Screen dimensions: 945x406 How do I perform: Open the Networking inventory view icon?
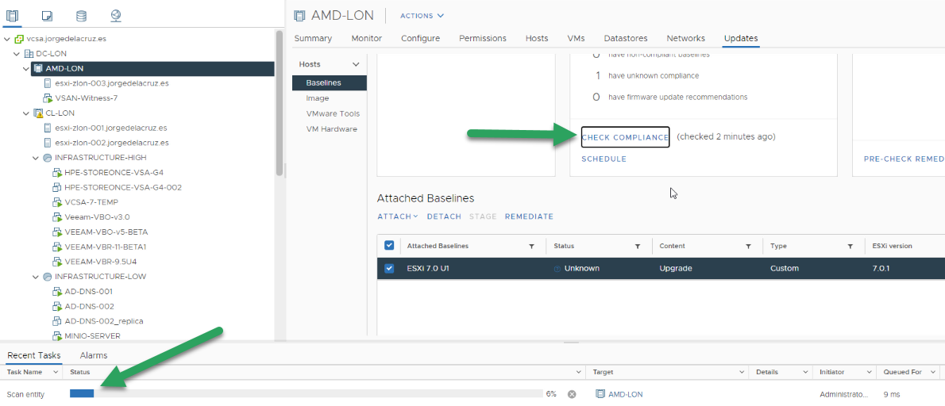point(116,15)
